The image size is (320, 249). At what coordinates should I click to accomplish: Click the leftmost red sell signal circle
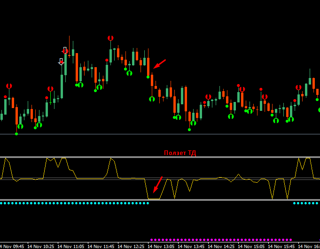click(x=9, y=86)
